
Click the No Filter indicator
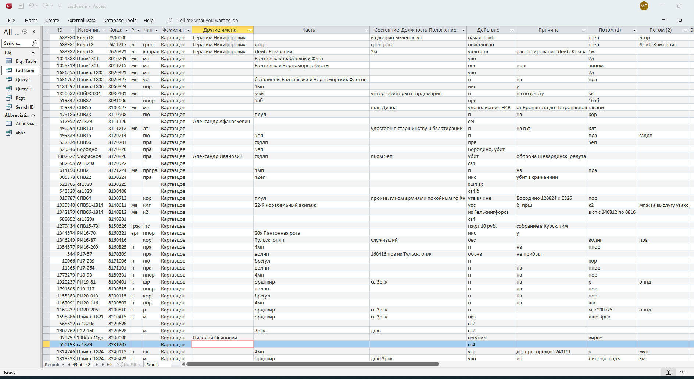pos(129,365)
